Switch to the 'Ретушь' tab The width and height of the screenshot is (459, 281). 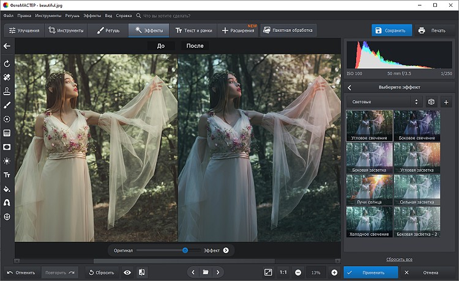click(x=108, y=30)
